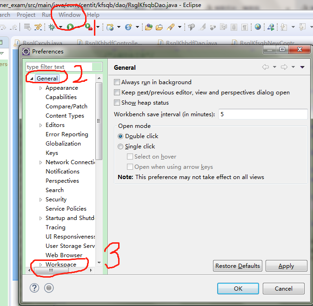Click the Next Annotation toolbar icon

pos(283,27)
